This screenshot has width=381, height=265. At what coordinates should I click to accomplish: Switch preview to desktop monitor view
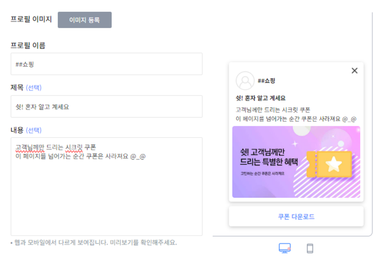click(x=285, y=248)
